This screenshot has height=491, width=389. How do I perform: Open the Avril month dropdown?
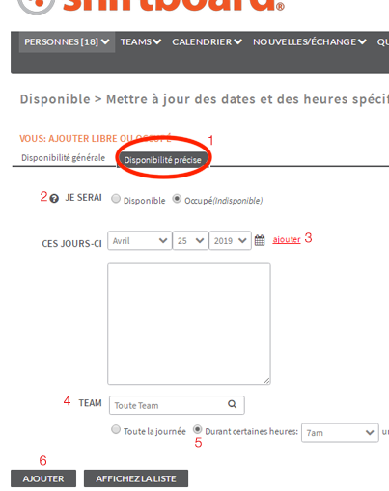point(140,240)
